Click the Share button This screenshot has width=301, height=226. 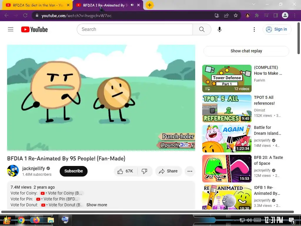point(168,171)
